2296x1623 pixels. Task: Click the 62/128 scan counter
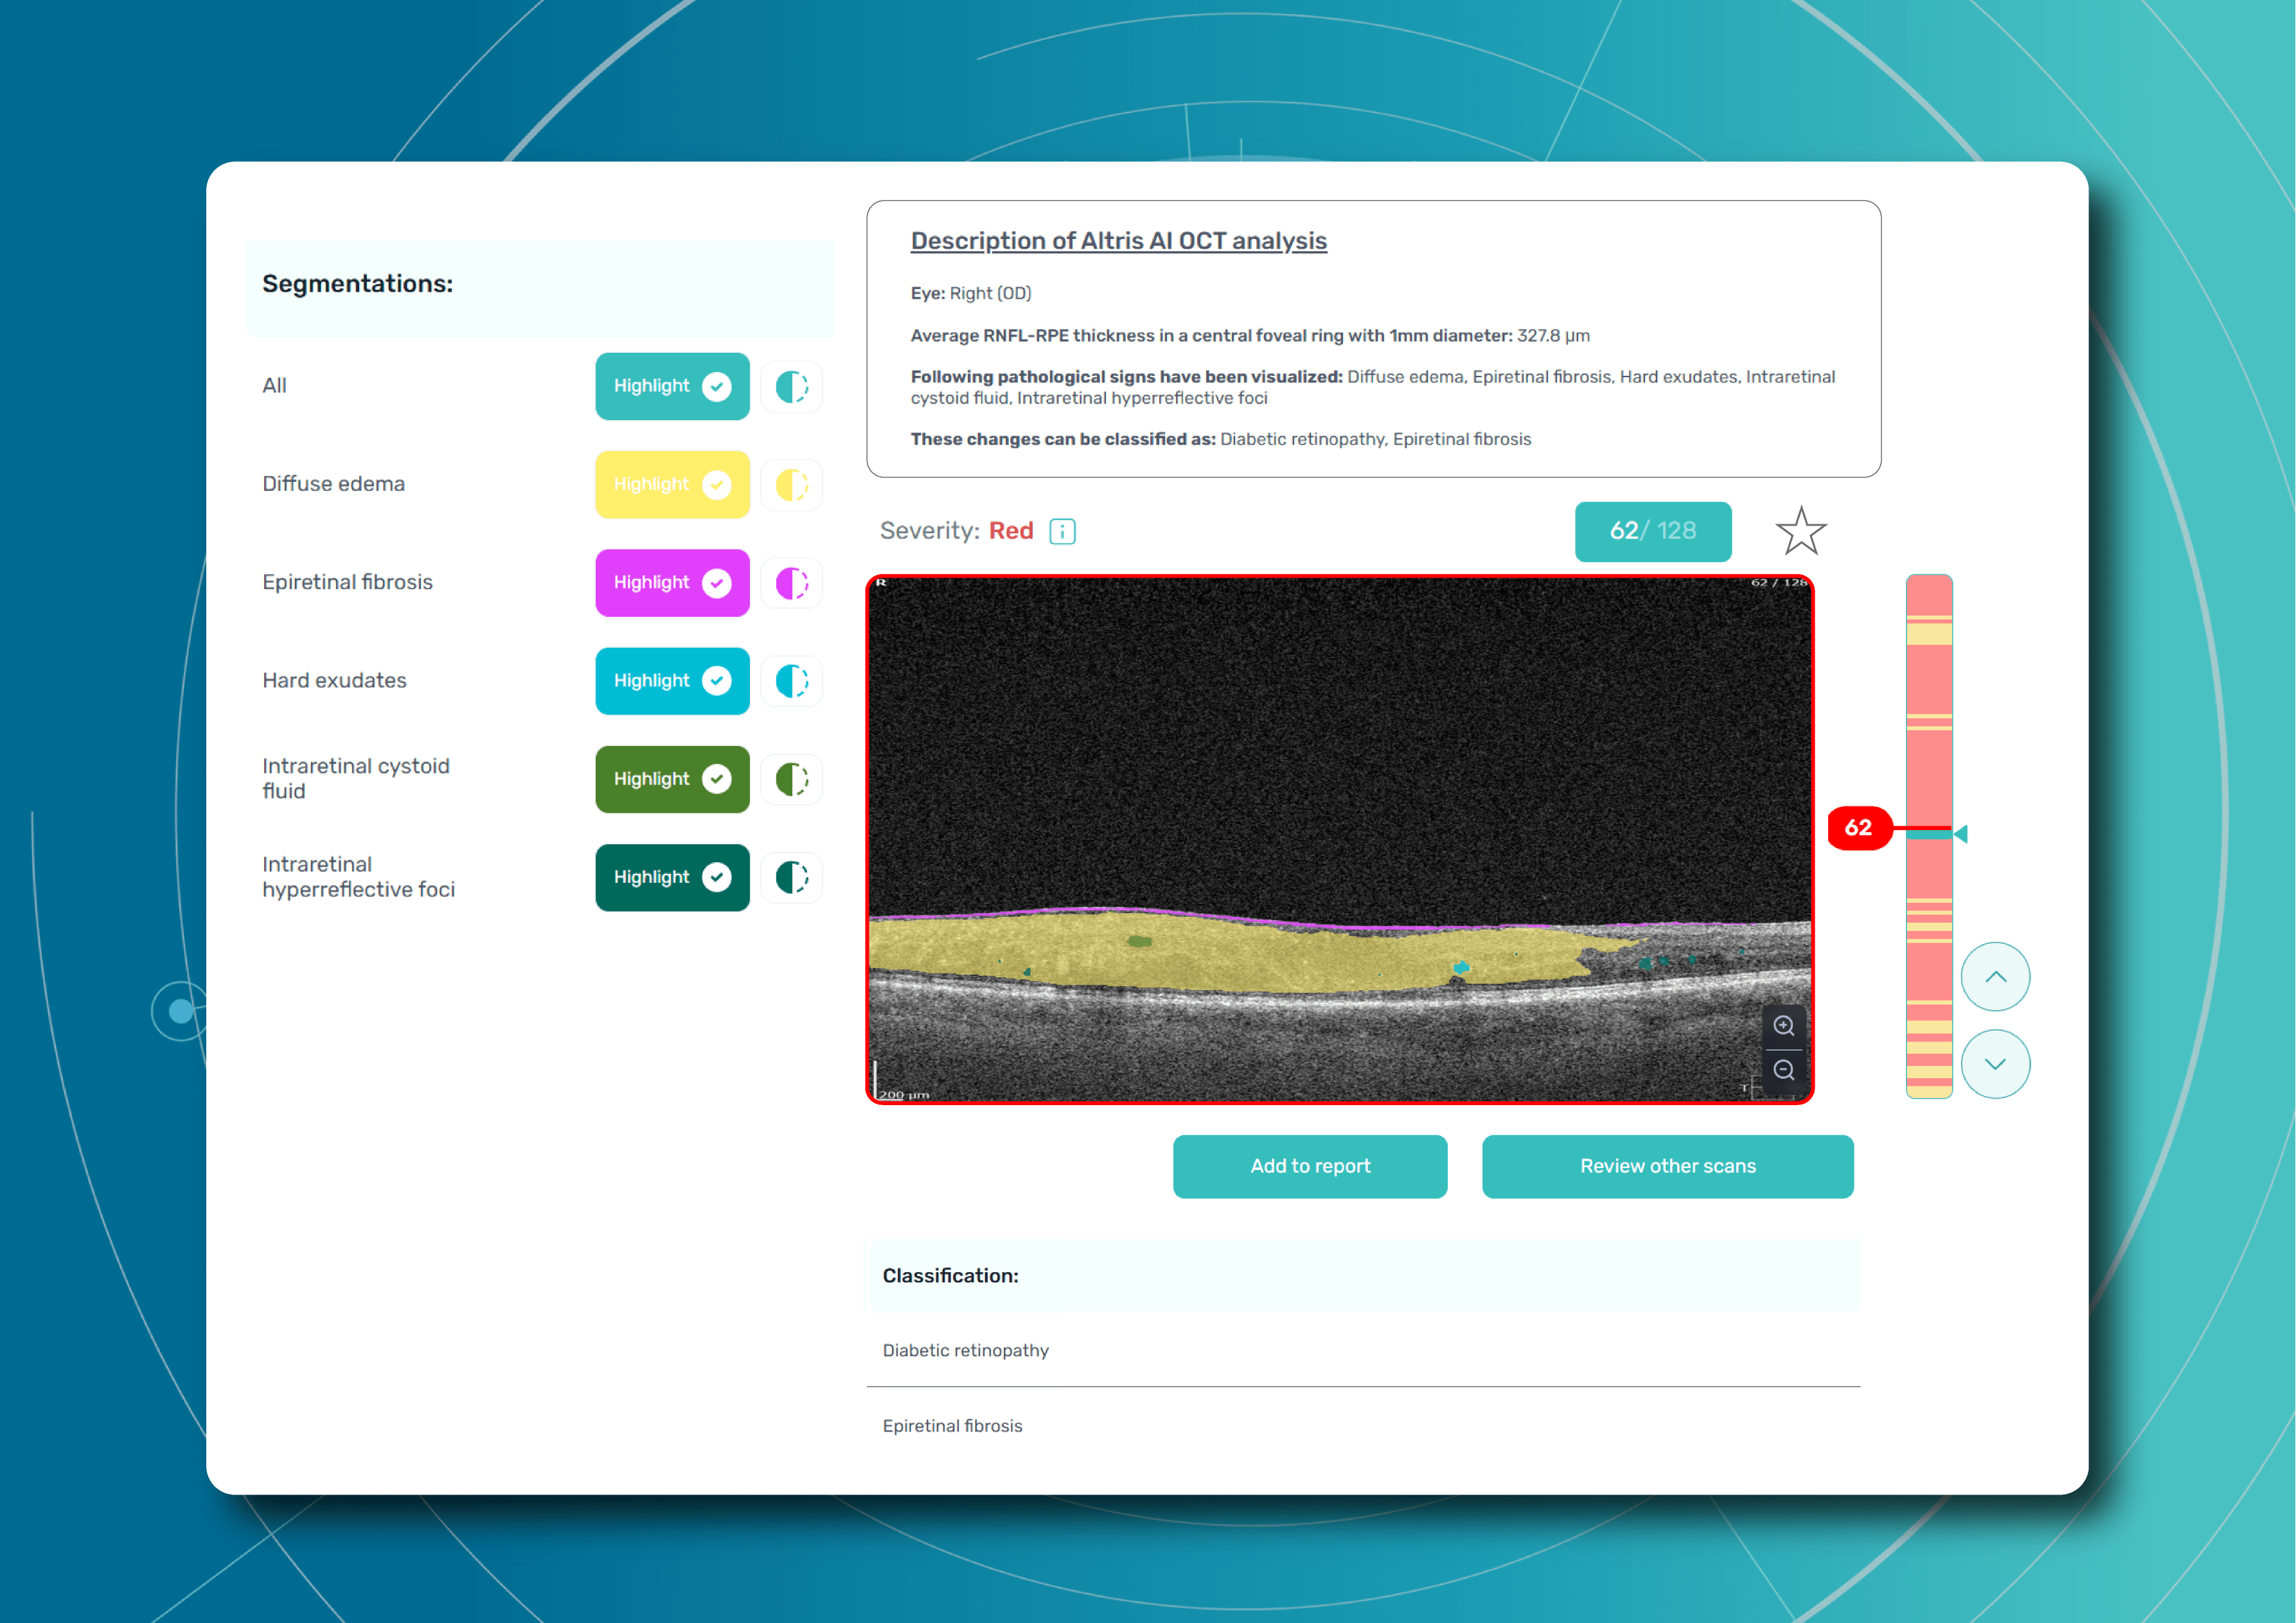1653,531
